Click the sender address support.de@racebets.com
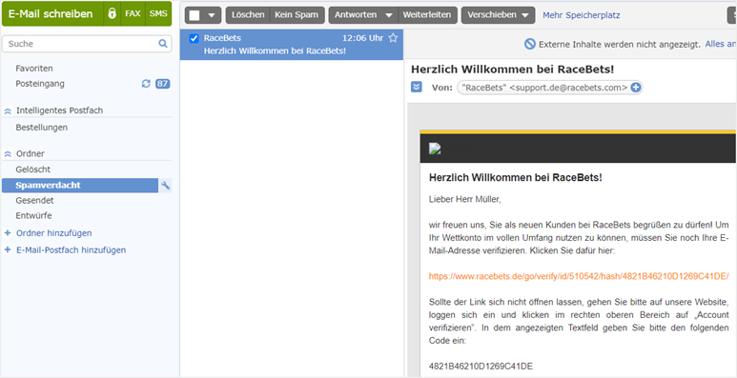 (x=569, y=88)
